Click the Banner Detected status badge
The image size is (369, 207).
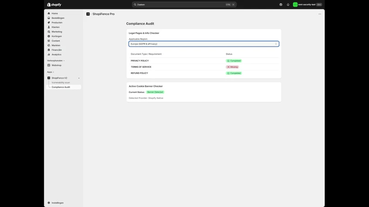click(x=155, y=92)
